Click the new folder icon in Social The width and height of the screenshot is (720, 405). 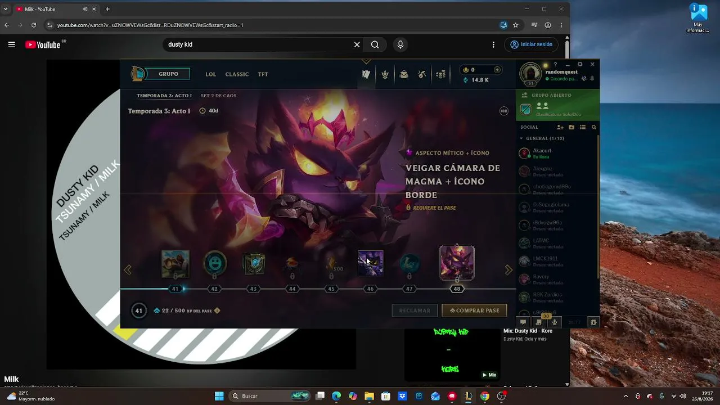(571, 128)
